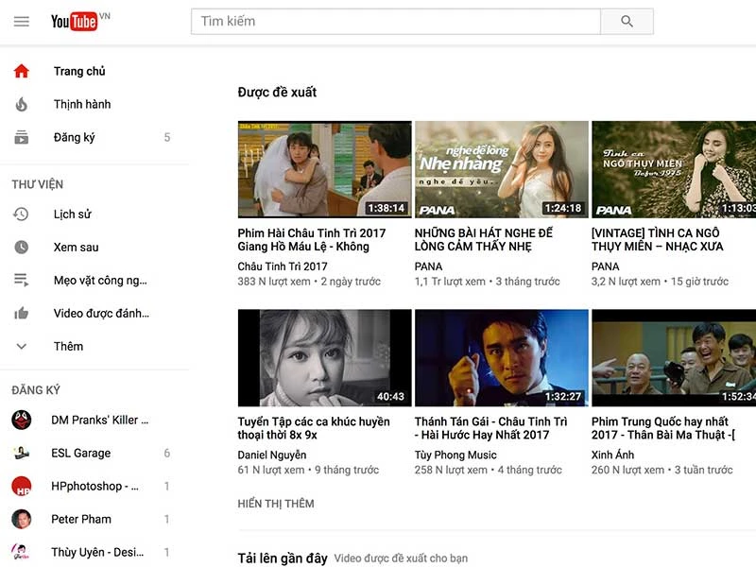Viewport: 756px width, 567px height.
Task: Open Thánh Tán Gái video title
Action: point(490,428)
